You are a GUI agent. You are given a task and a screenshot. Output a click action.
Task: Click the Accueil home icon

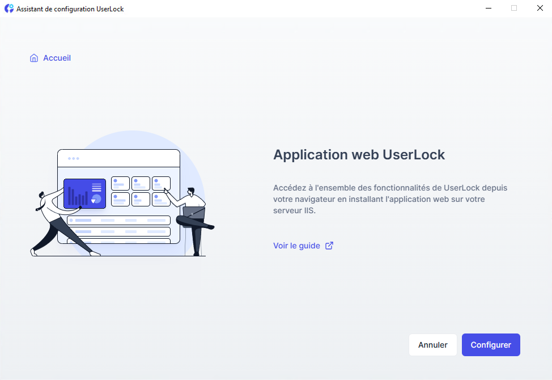point(34,58)
